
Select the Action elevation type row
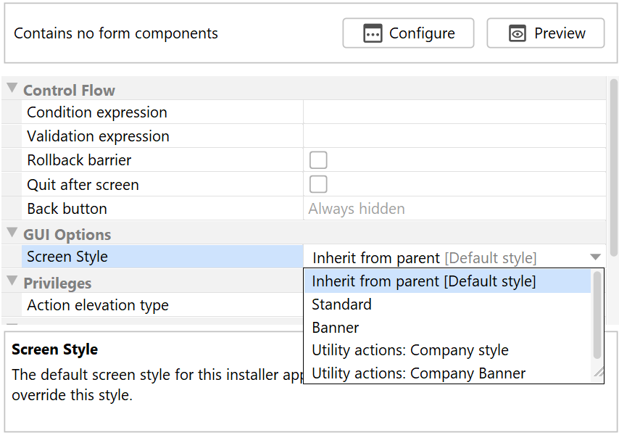coord(98,305)
